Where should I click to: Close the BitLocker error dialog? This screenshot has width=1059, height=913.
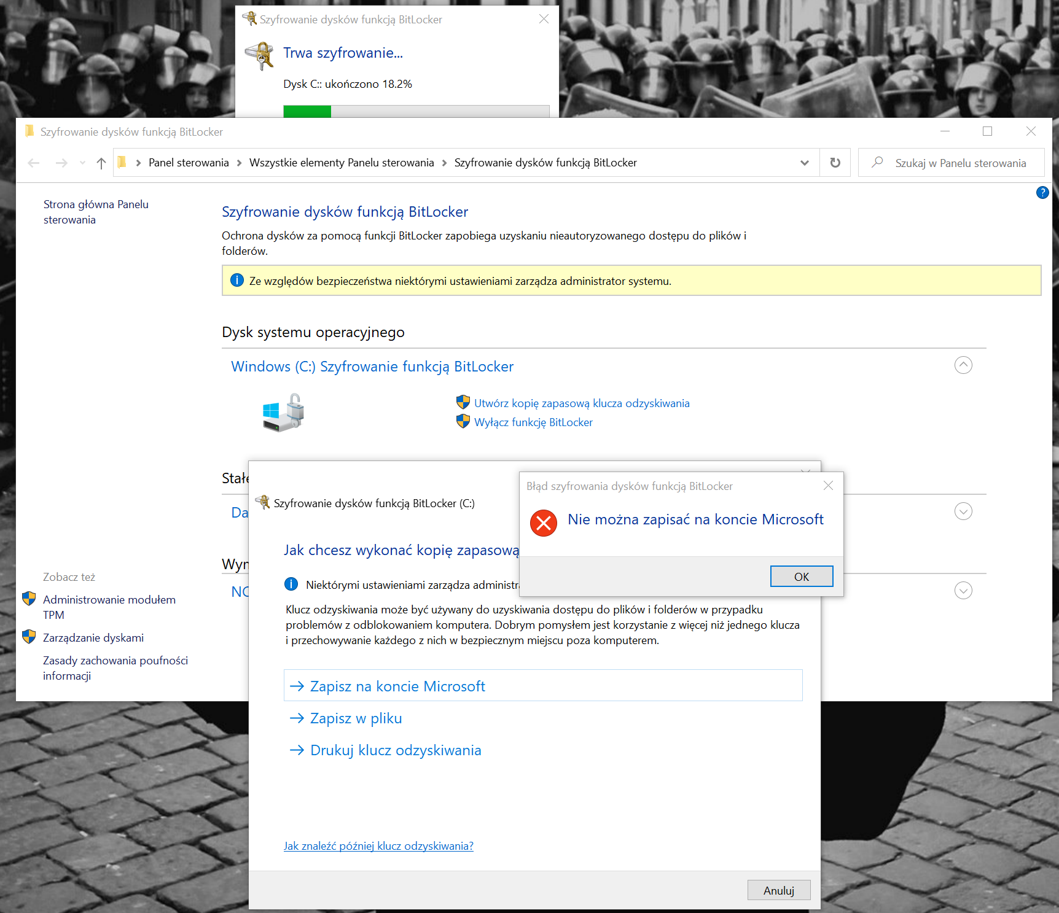pos(828,486)
